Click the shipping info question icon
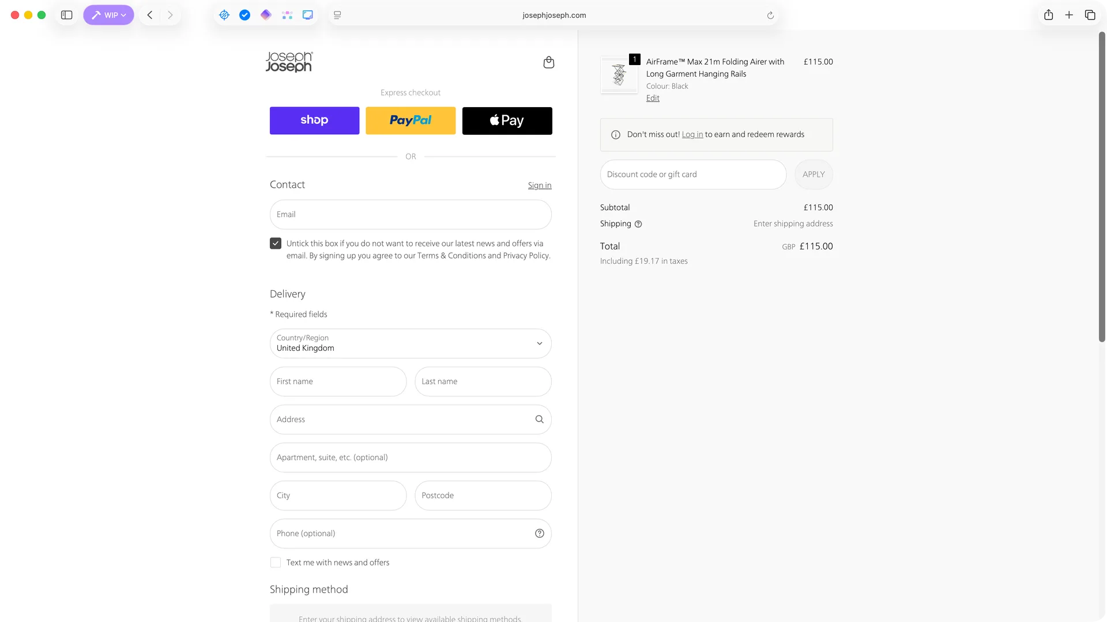The image size is (1107, 622). [638, 224]
